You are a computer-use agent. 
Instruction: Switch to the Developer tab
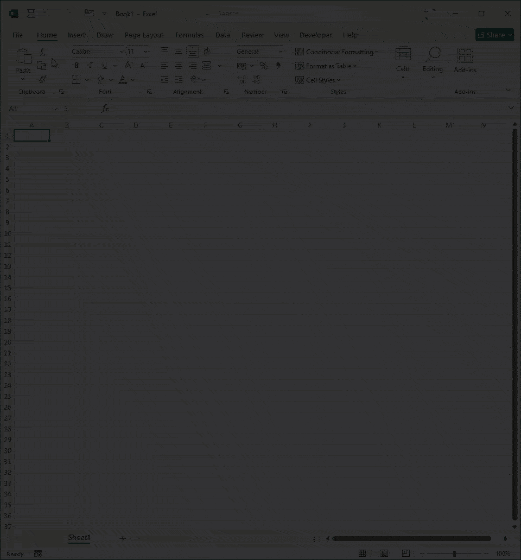(316, 35)
